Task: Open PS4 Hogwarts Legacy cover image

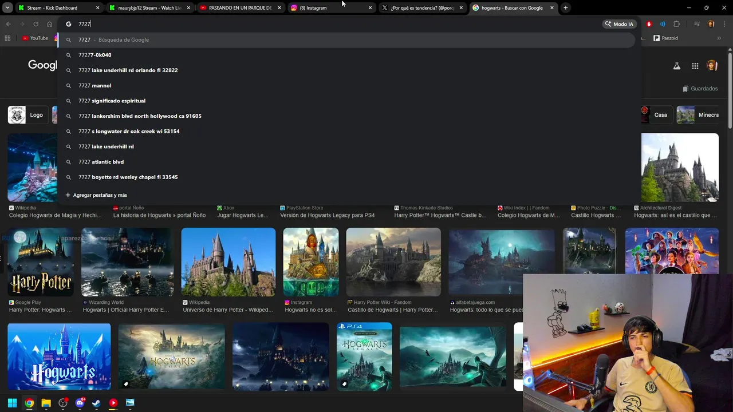Action: 365,356
